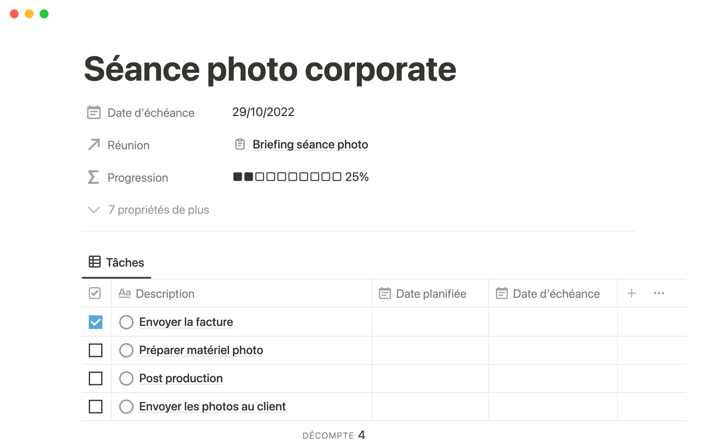
Task: Click the status circle for Post production
Action: [126, 379]
